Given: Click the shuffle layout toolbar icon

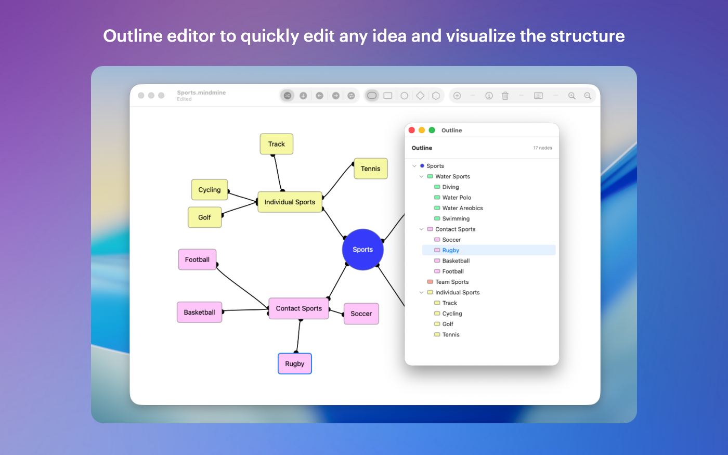Looking at the screenshot, I should 287,96.
